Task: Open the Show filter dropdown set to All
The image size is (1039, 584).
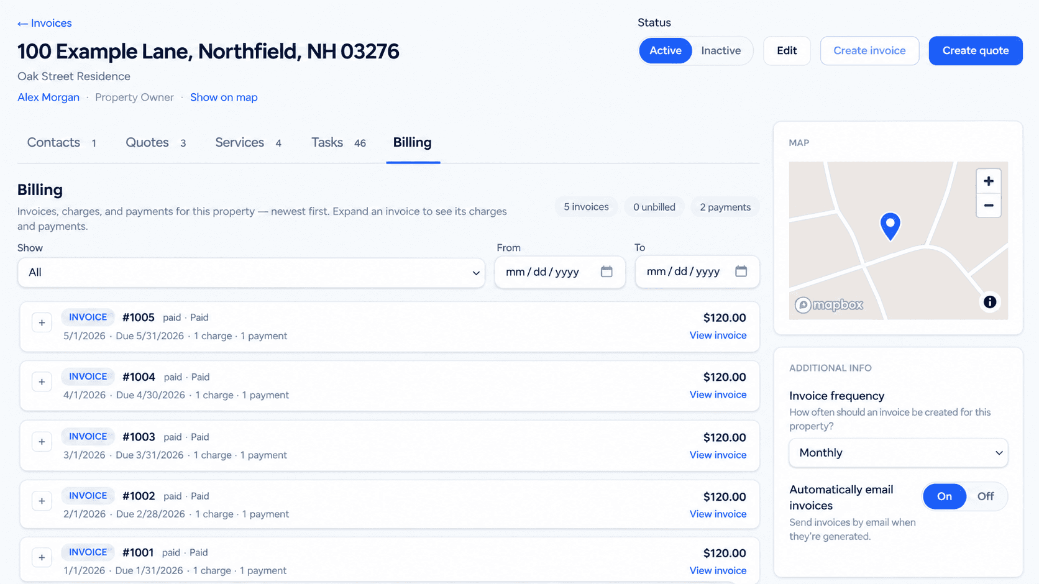Action: click(251, 273)
